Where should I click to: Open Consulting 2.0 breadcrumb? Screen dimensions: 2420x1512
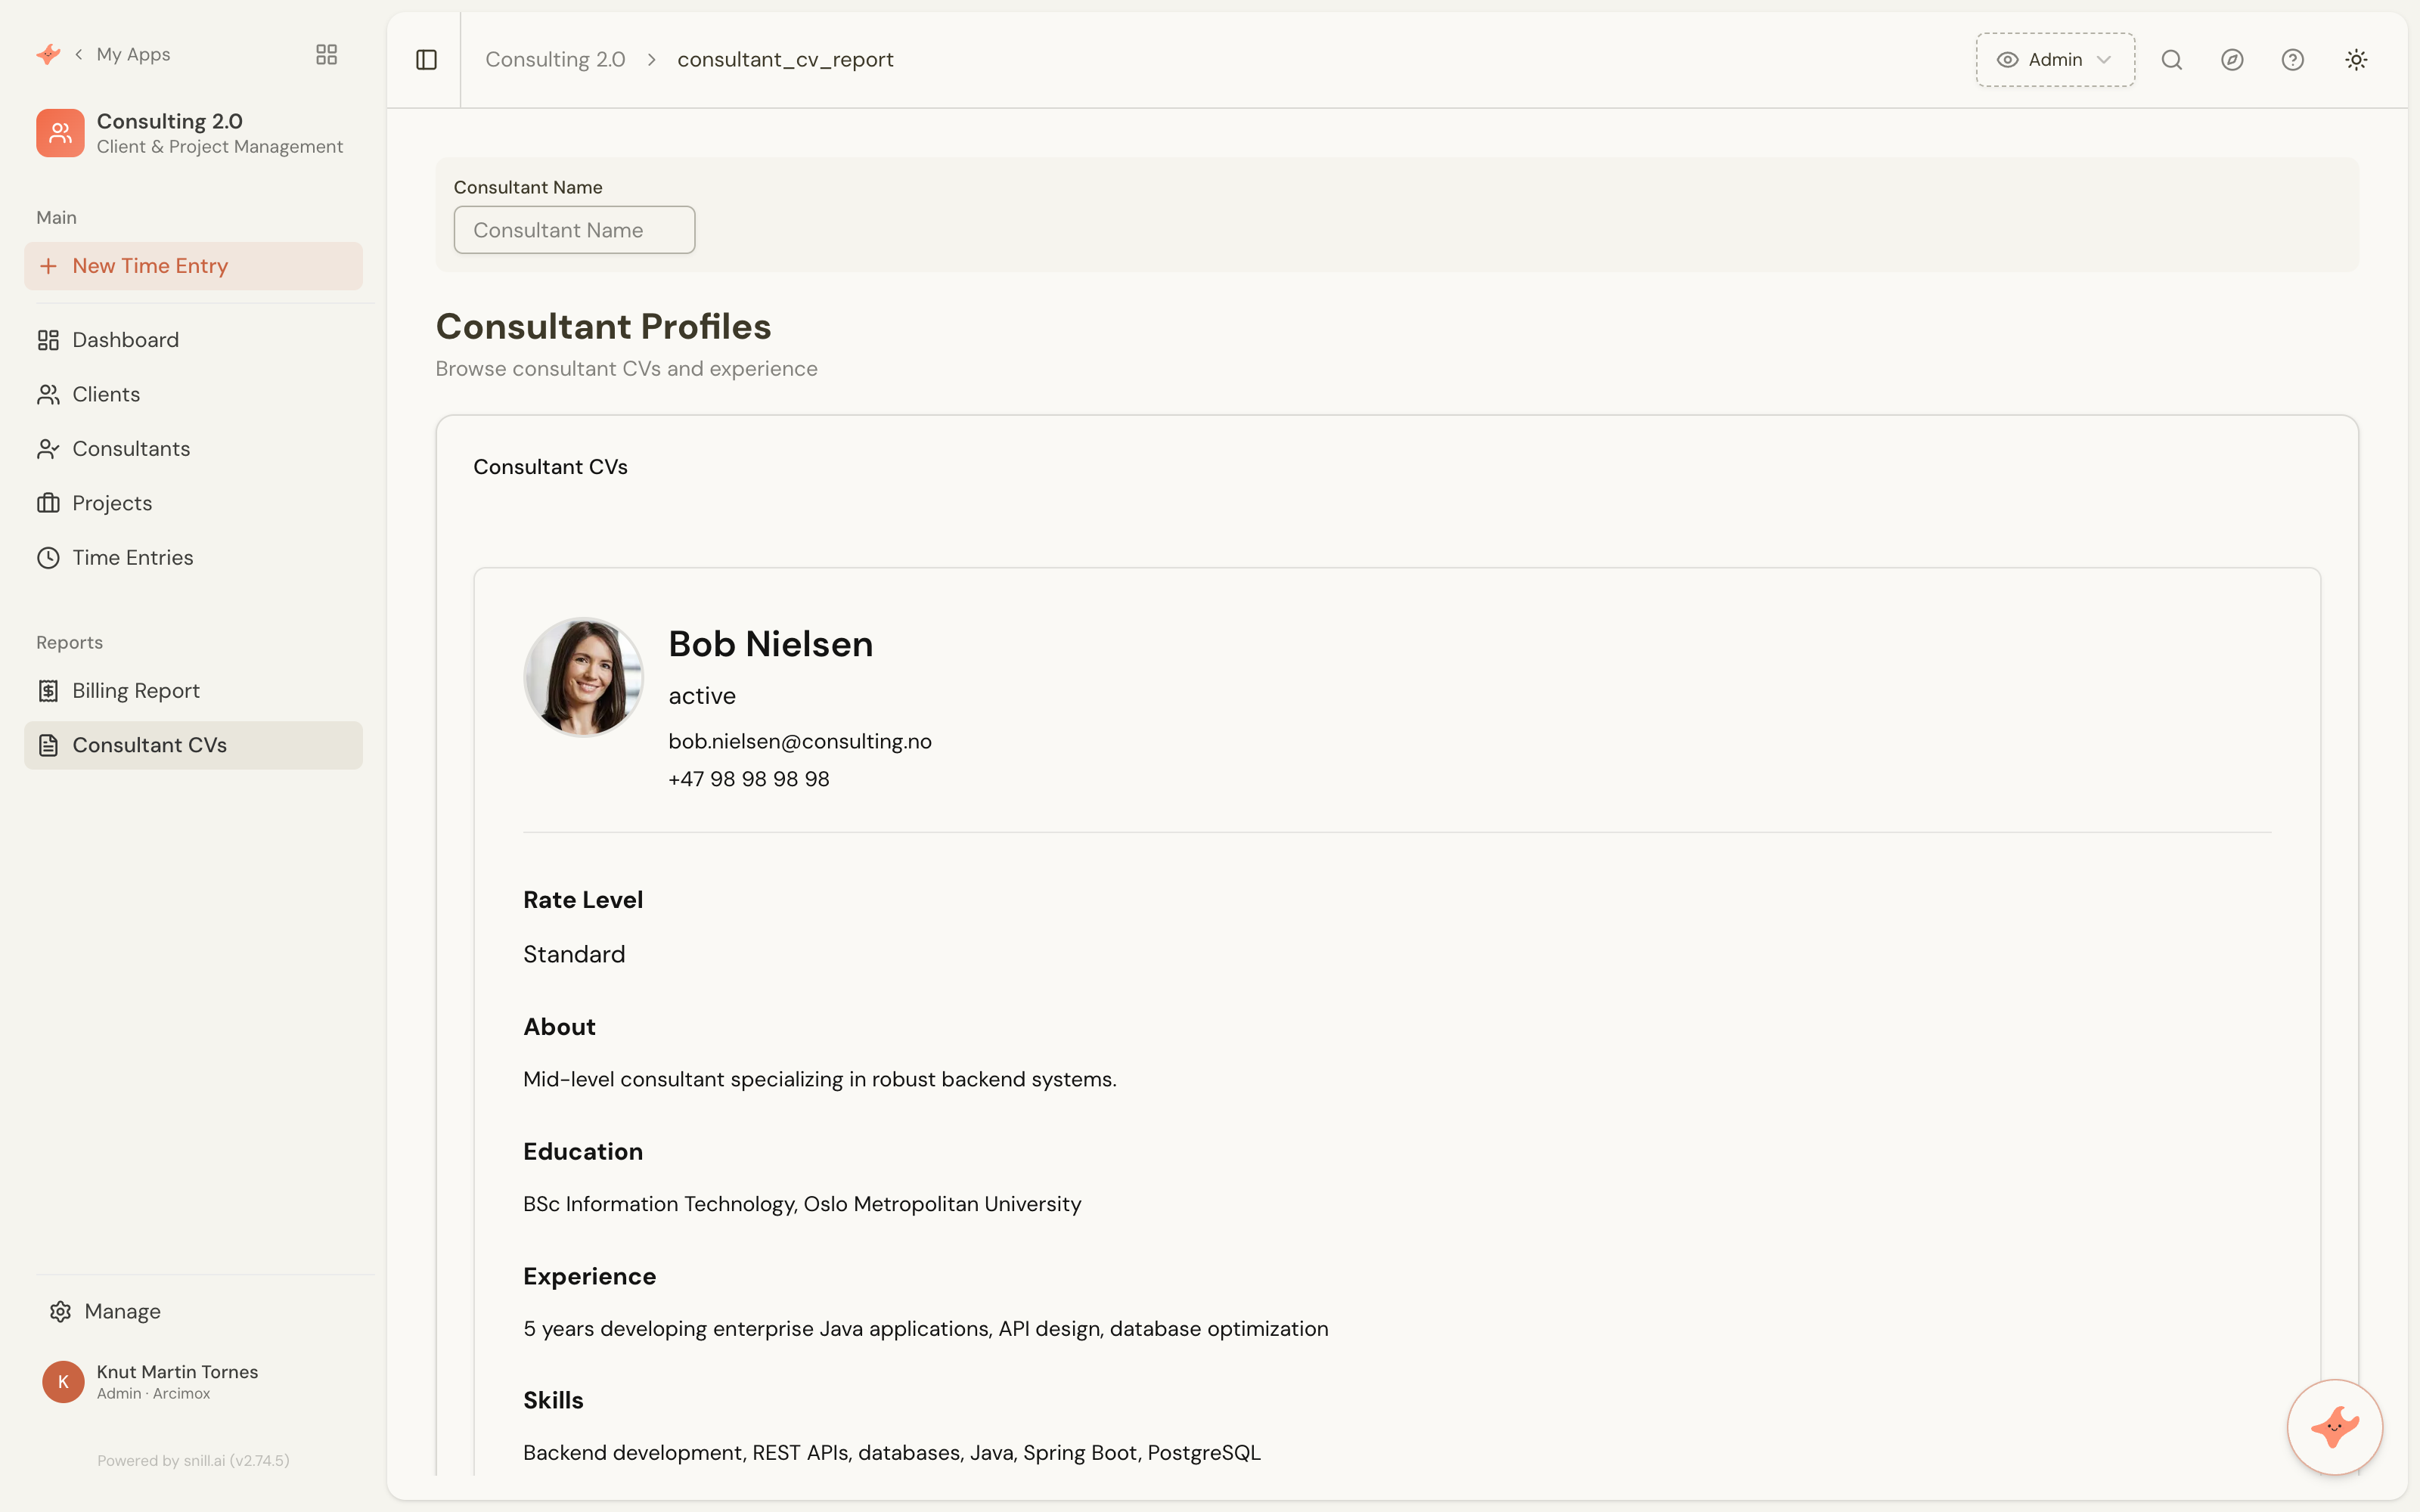point(555,60)
